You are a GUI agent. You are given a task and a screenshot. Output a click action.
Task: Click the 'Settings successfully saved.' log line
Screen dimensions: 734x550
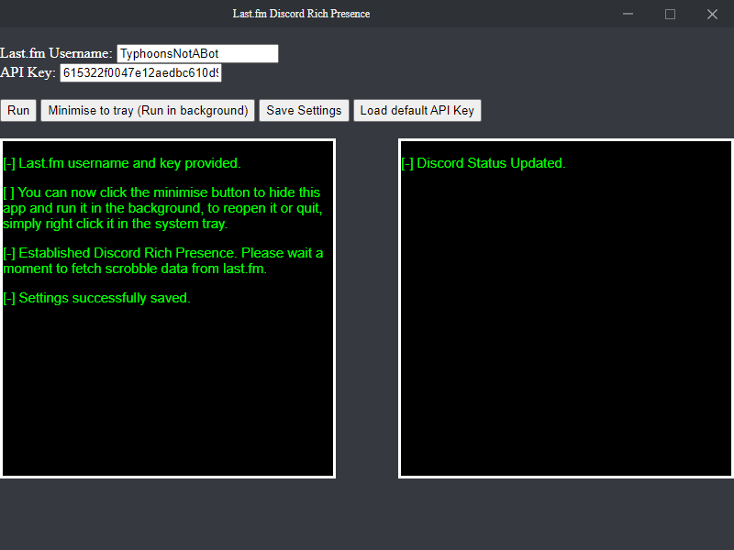[x=96, y=298]
